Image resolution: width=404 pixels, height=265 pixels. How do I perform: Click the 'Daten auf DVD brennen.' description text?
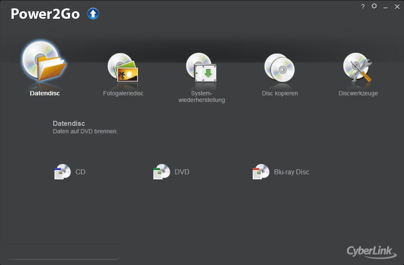85,131
